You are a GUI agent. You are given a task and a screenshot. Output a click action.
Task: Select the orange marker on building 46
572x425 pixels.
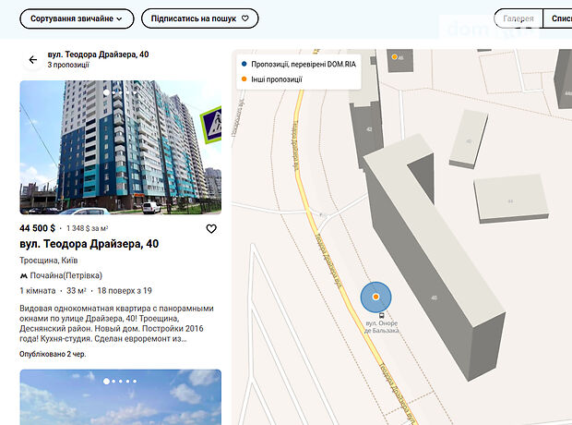click(x=394, y=56)
